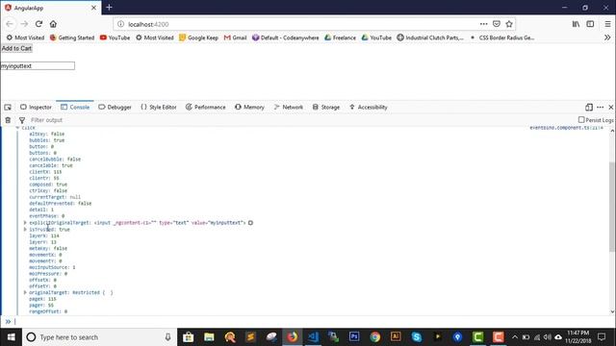Open the Industrial Clutch Parts bookmark
Viewport: 616px width, 346px height.
(x=430, y=37)
